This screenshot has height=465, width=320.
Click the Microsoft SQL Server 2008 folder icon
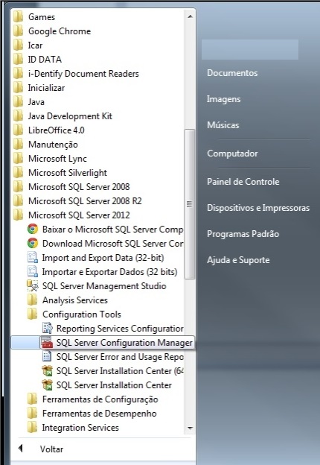[x=18, y=187]
